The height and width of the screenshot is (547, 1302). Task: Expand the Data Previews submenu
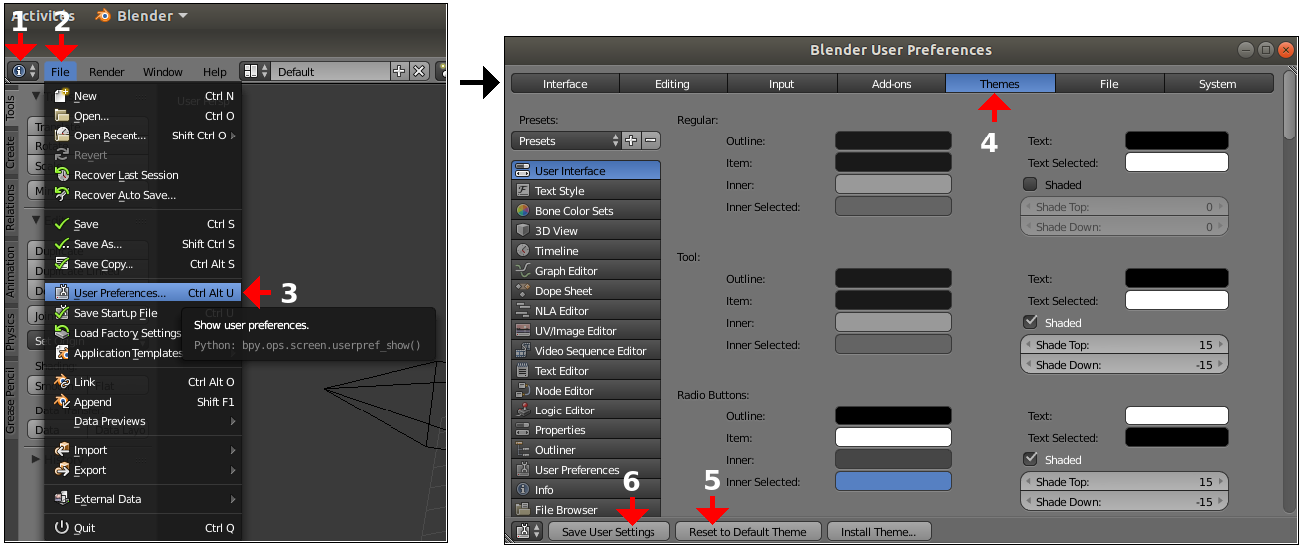click(142, 421)
